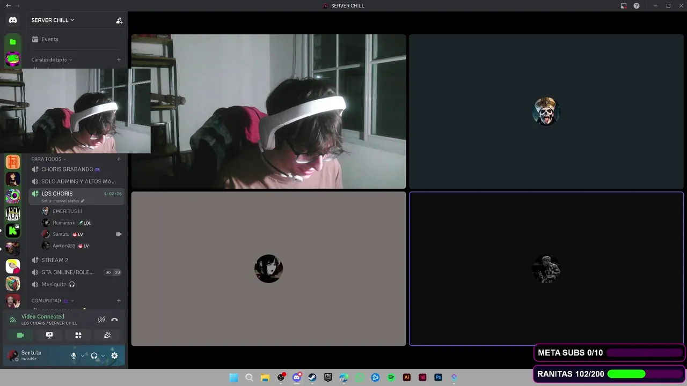Turn off the camera
687x386 pixels.
[x=20, y=335]
